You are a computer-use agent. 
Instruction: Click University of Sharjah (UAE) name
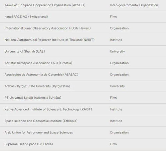pyautogui.click(x=25, y=51)
